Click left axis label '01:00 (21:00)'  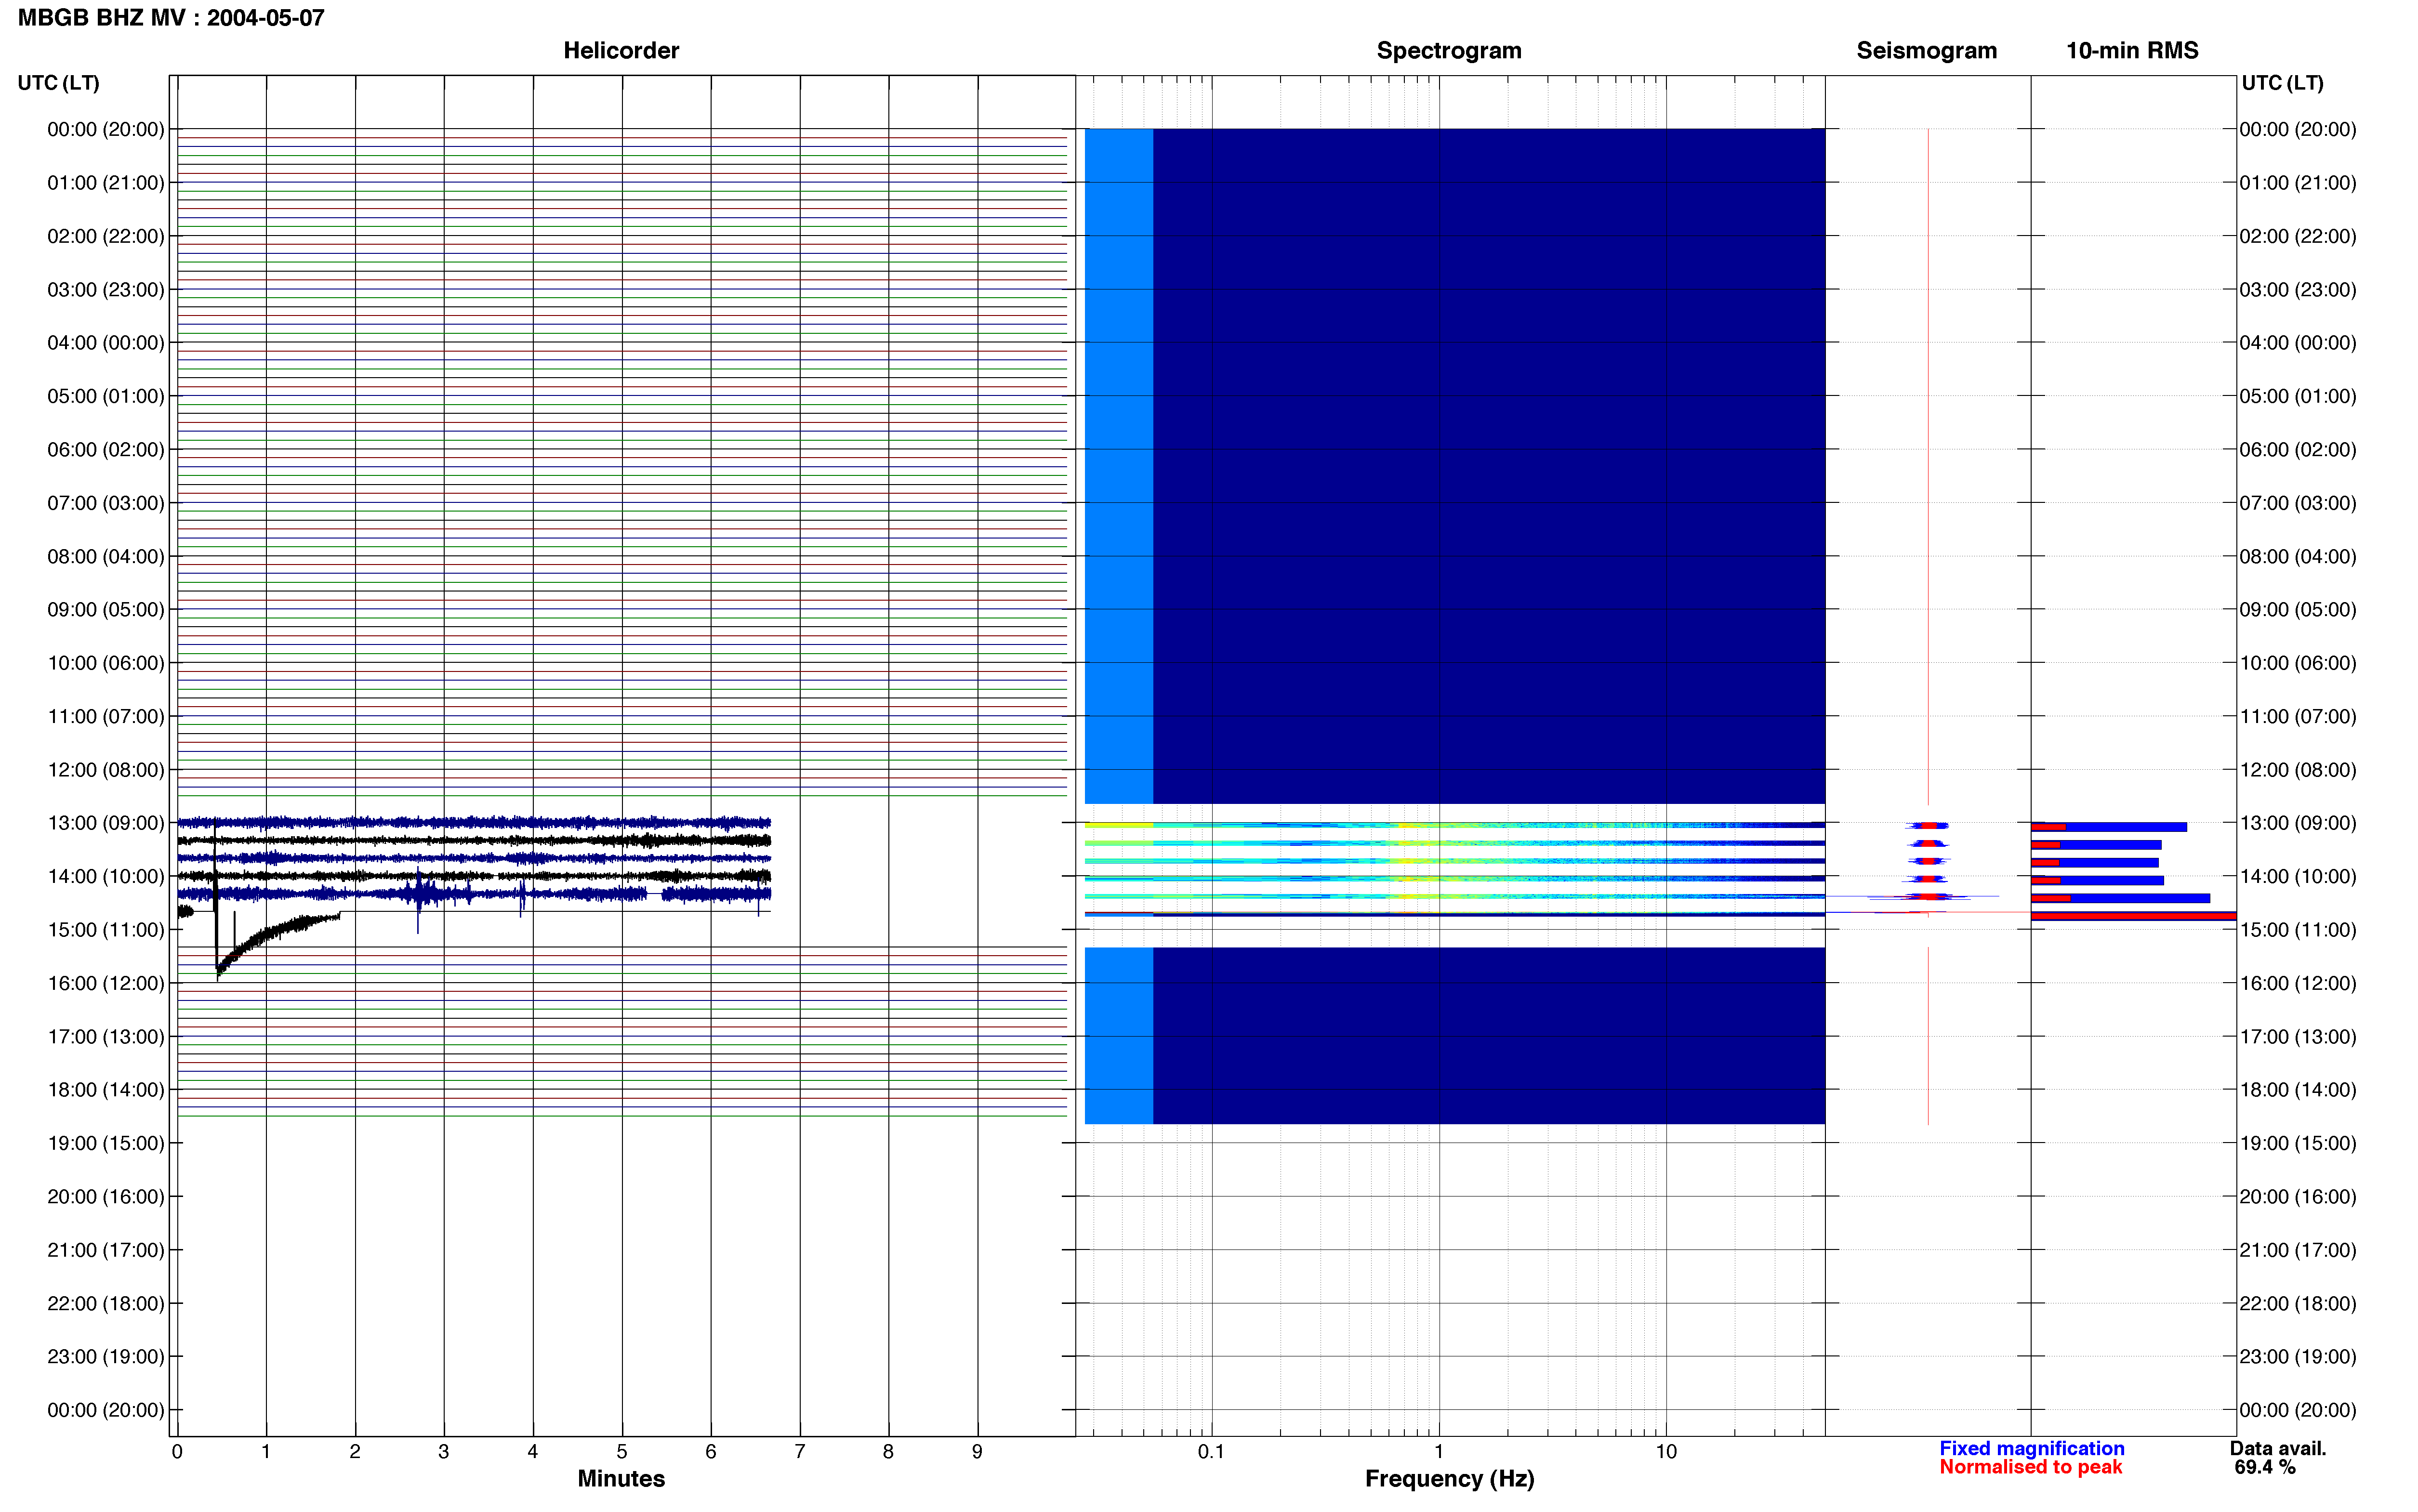click(106, 183)
